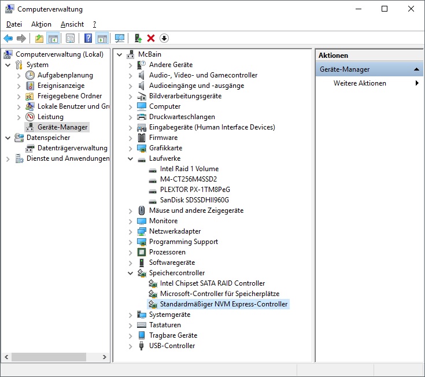Image resolution: width=425 pixels, height=377 pixels.
Task: Select the Druckwarteschlangen category
Action: (x=182, y=117)
